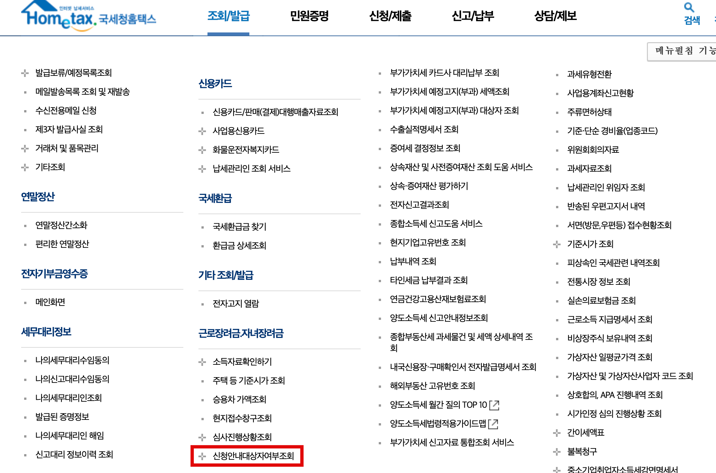Expand the 불복청구 item
This screenshot has height=473, width=716.
557,451
